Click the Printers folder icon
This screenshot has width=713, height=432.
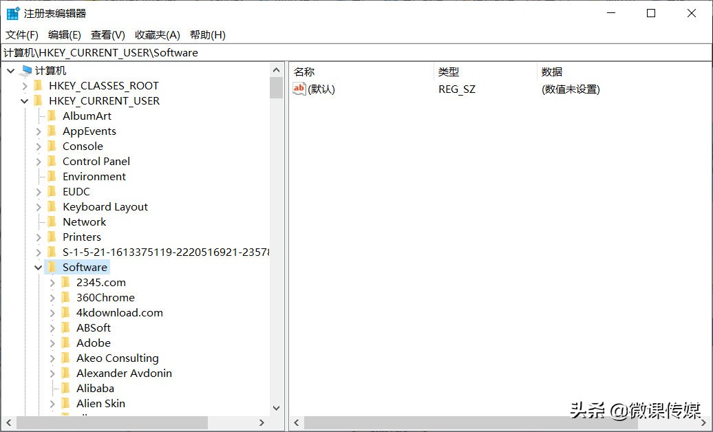52,237
